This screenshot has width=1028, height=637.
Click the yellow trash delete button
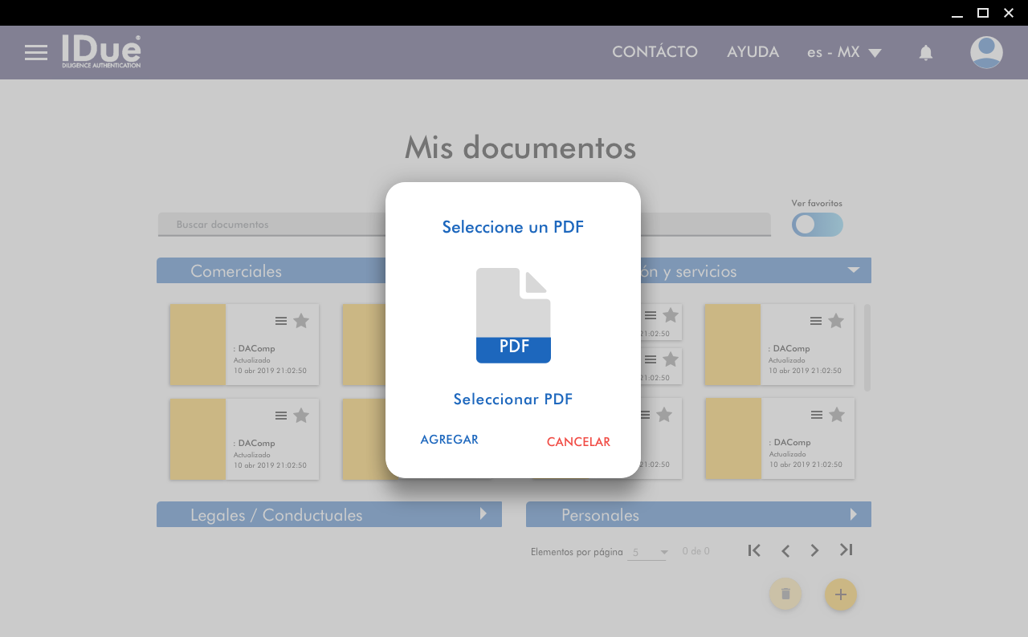[x=785, y=594]
